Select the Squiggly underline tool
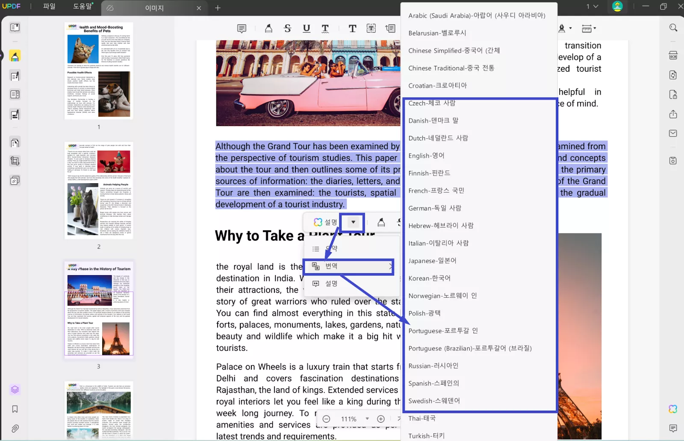Viewport: 684px width, 441px height. 325,29
